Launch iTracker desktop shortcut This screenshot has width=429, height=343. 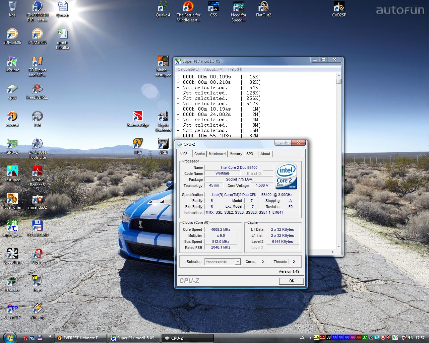(12, 283)
